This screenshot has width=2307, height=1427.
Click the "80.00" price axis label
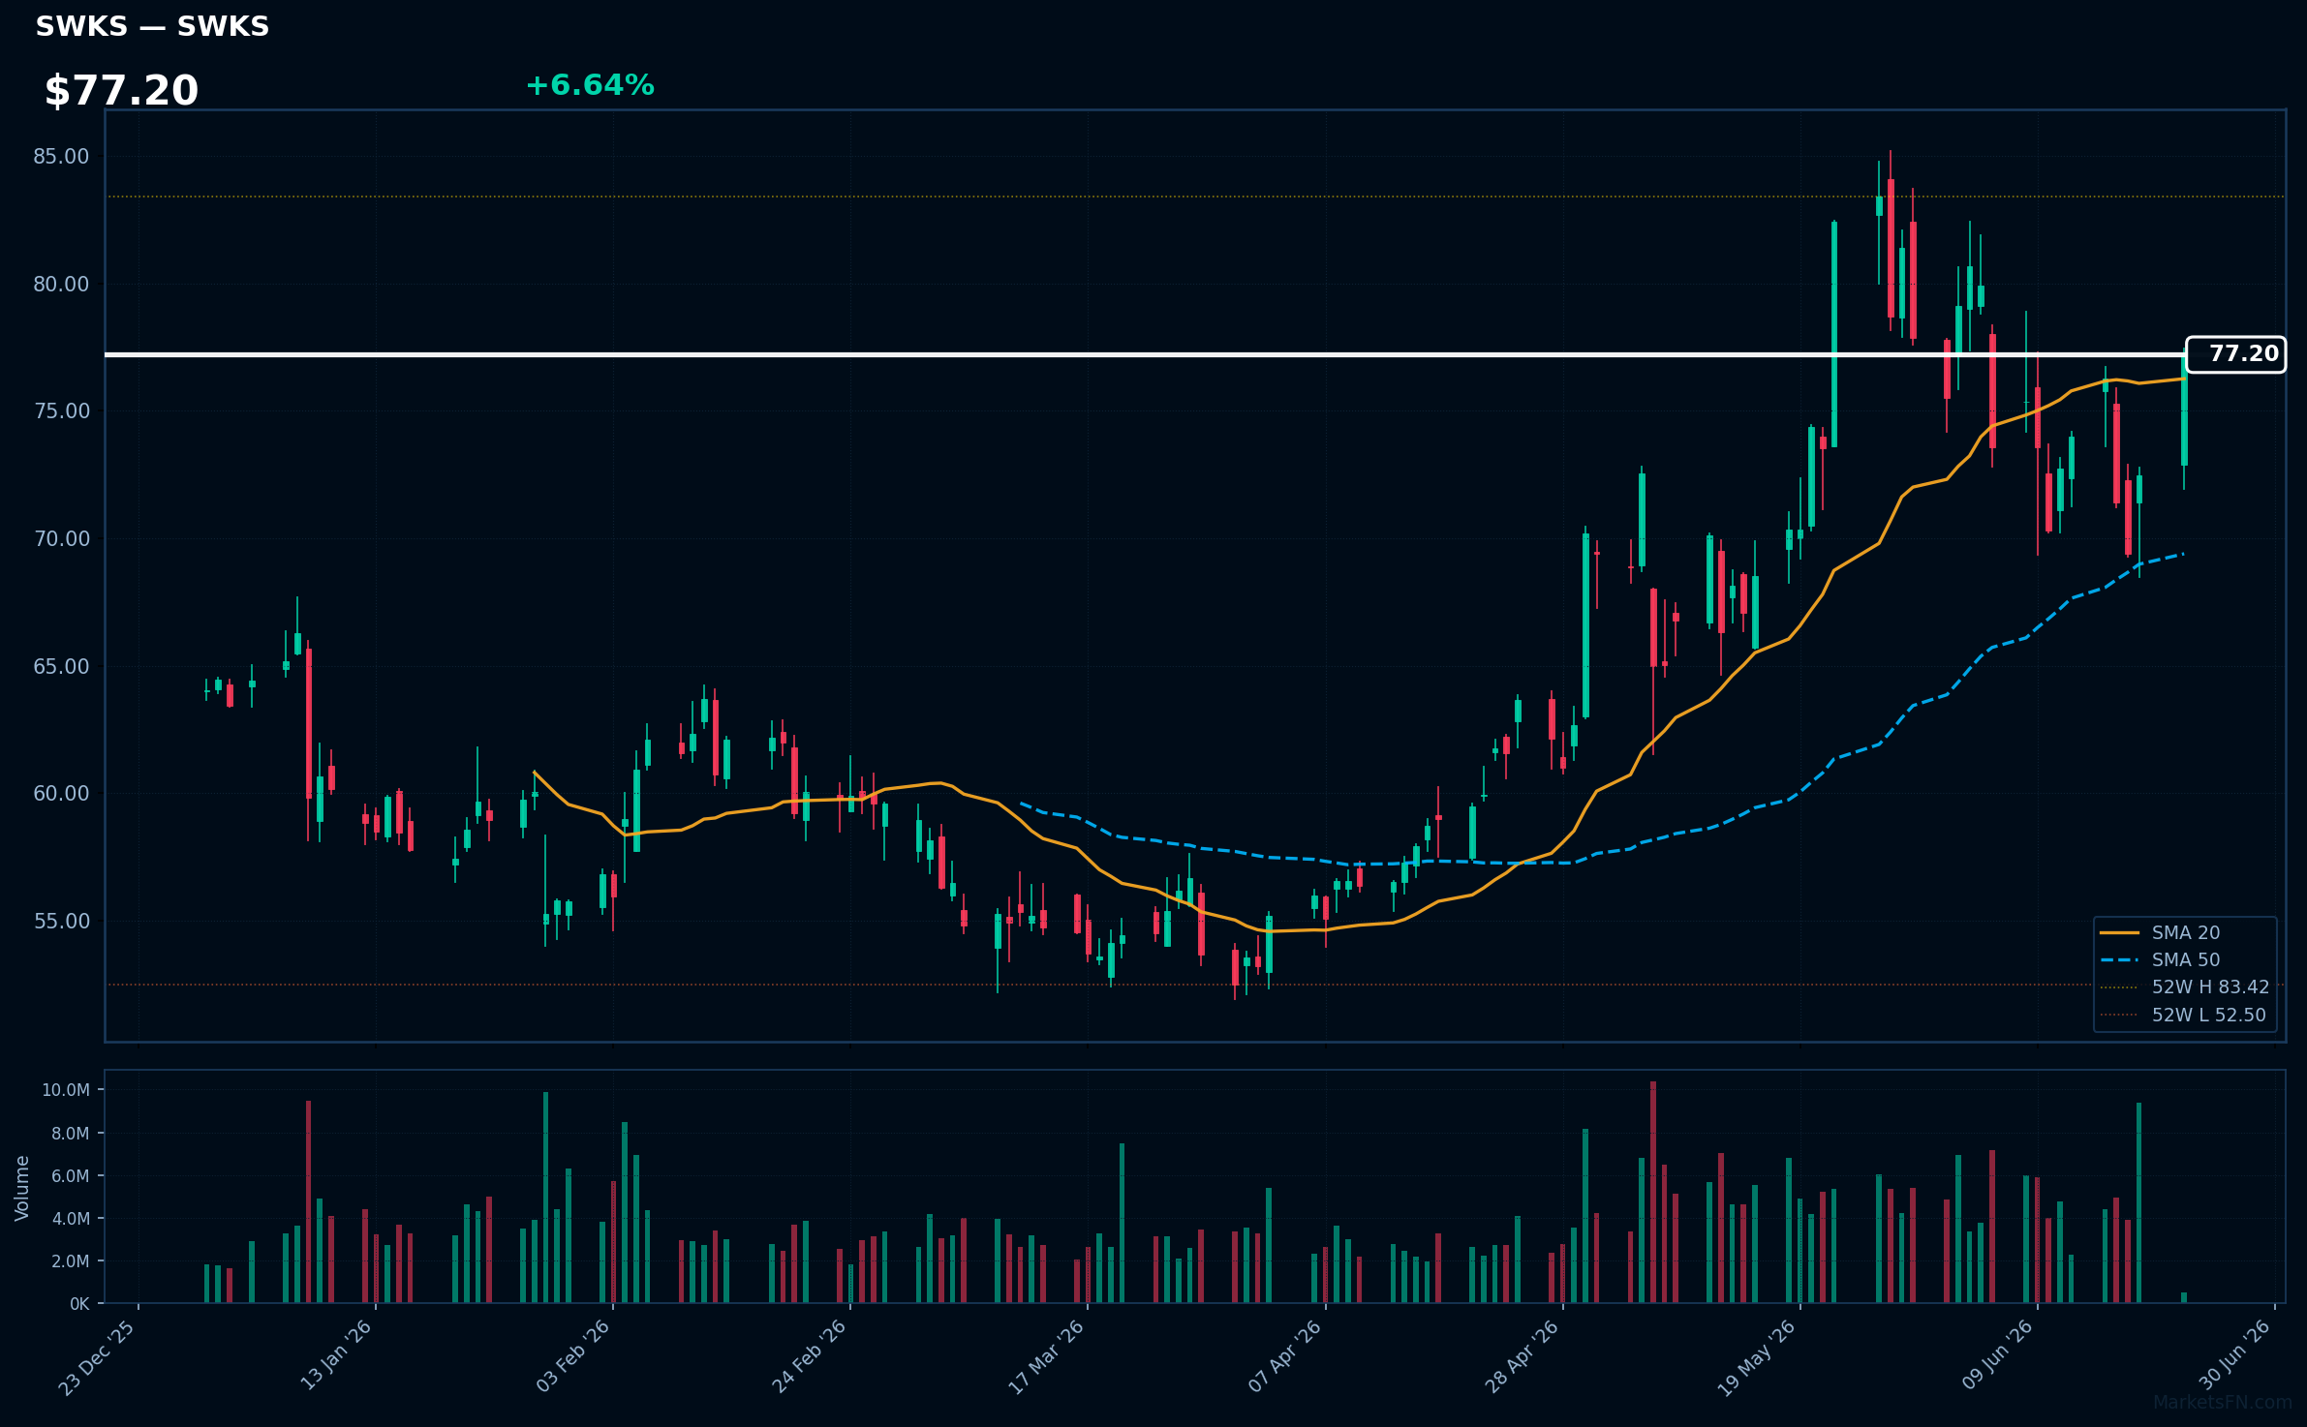pos(61,284)
